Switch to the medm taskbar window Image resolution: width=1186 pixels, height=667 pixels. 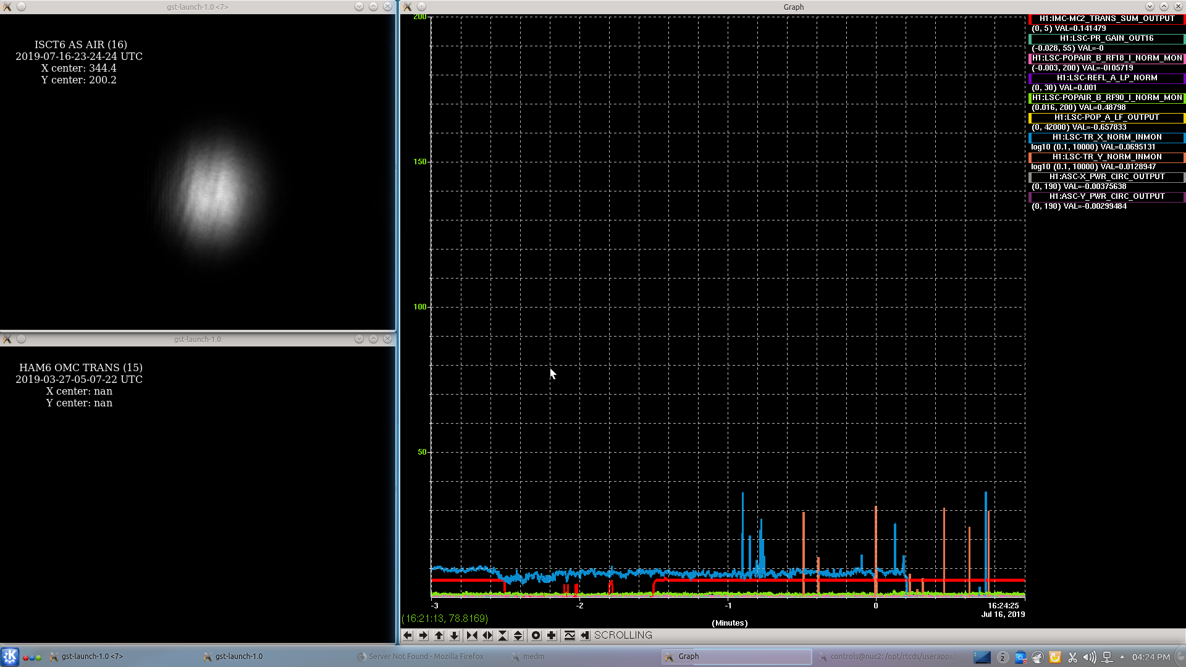click(533, 657)
